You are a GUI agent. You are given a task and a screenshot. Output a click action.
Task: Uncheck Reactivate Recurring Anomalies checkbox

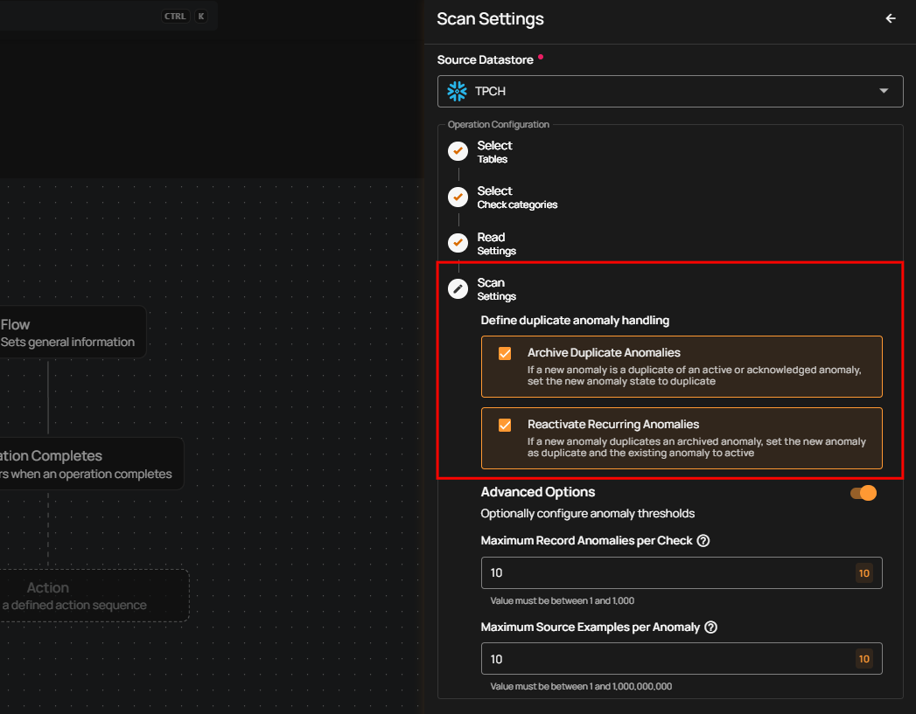pyautogui.click(x=505, y=425)
